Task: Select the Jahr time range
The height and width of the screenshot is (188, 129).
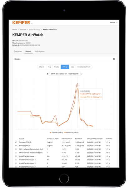Action: (x=72, y=67)
